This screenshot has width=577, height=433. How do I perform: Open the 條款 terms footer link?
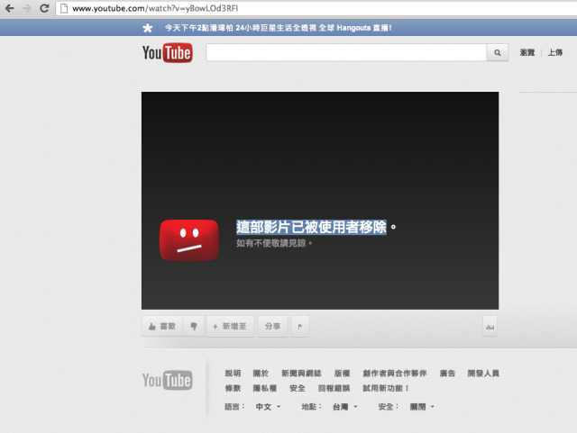click(x=233, y=388)
